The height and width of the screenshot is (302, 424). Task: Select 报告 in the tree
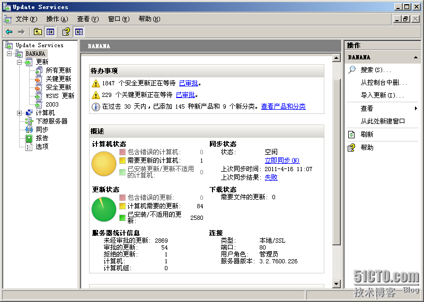pos(42,138)
